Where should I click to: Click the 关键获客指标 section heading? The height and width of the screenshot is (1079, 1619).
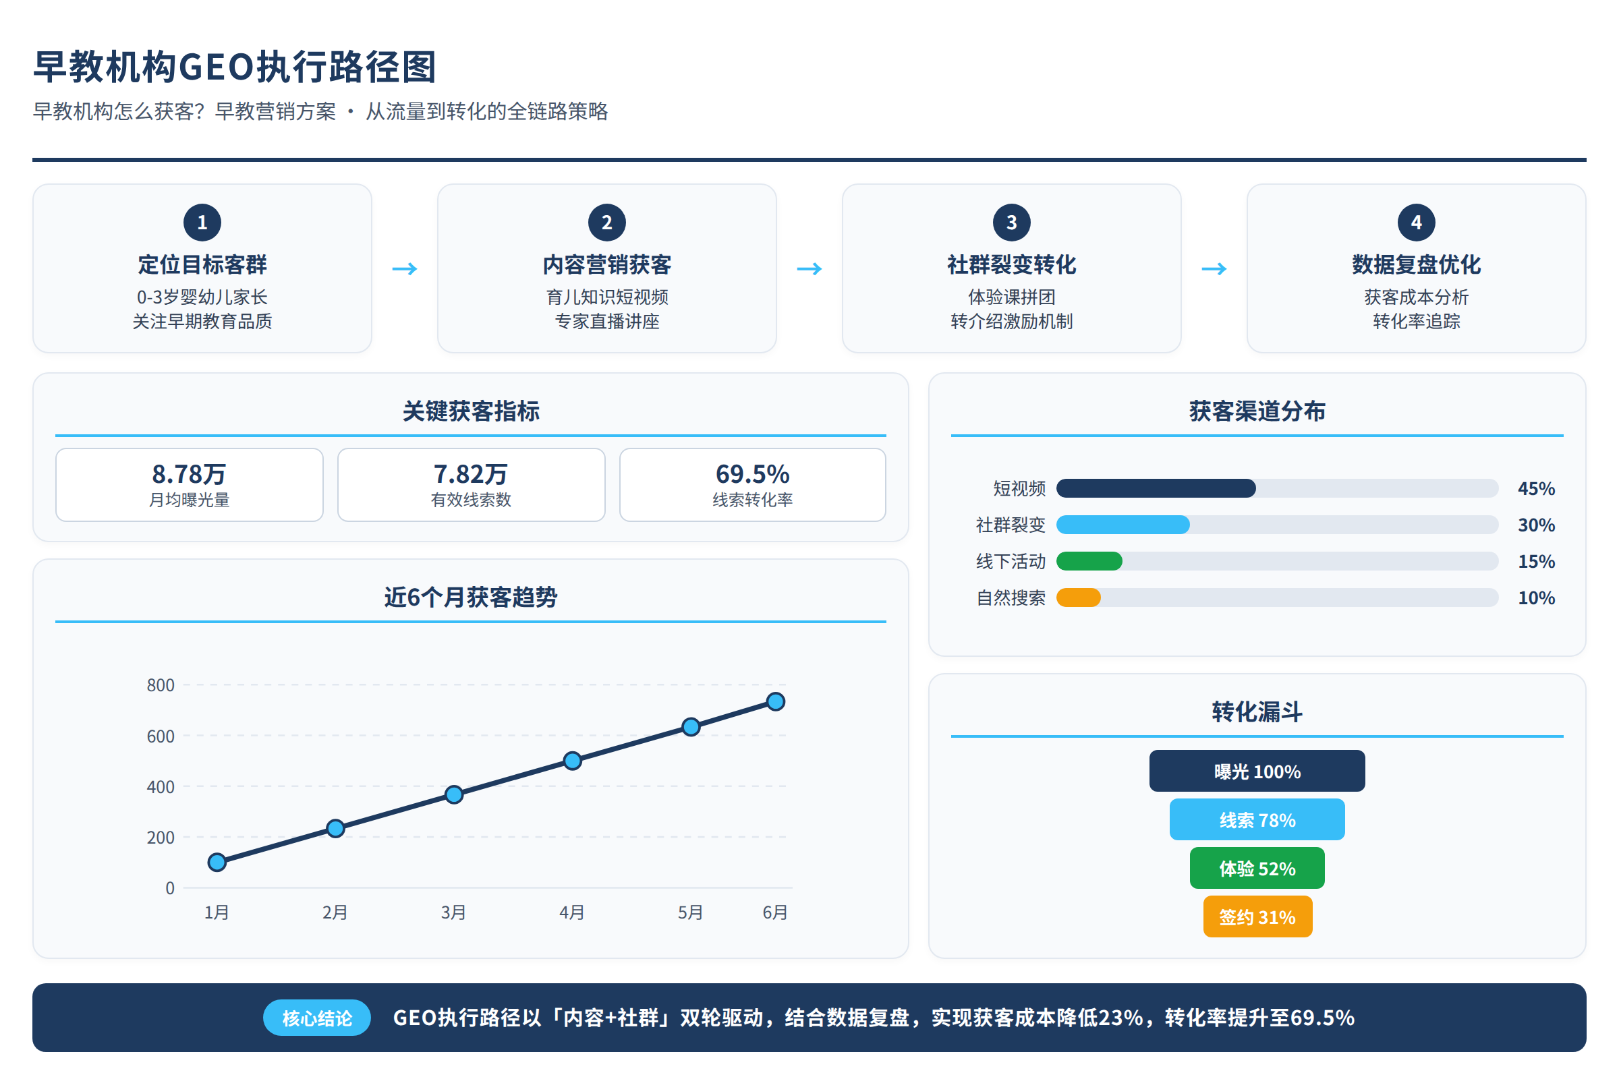471,411
